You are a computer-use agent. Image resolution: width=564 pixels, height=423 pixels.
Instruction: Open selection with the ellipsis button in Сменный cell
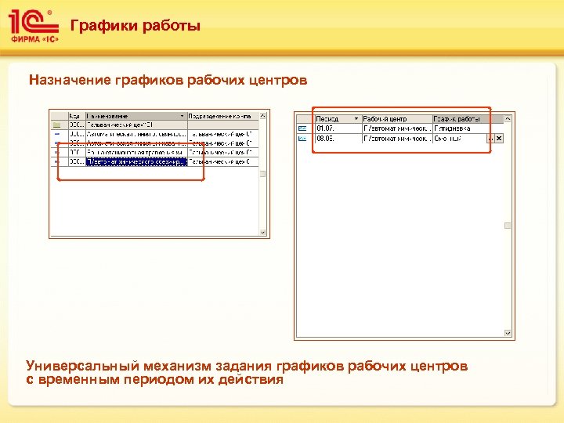click(x=490, y=139)
